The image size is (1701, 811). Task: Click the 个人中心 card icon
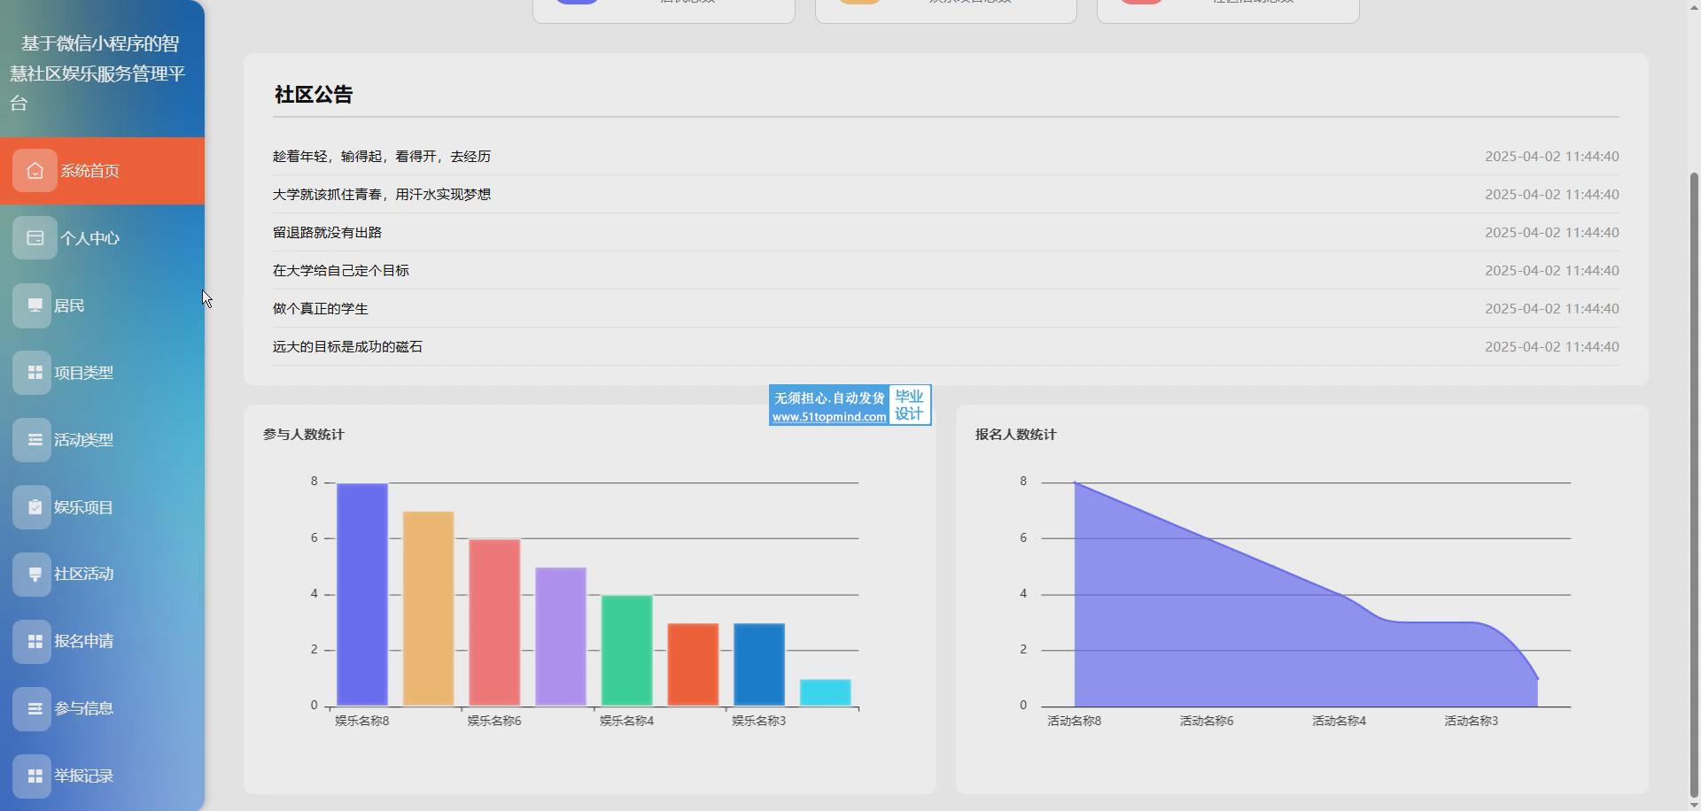click(x=35, y=238)
